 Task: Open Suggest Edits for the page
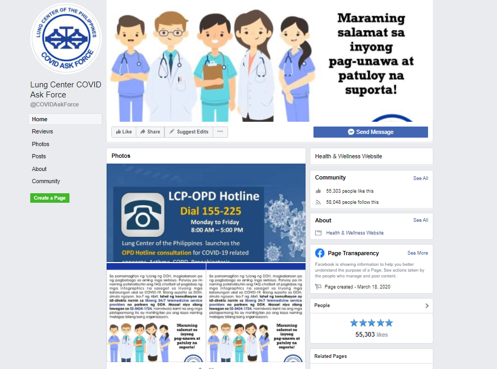point(189,132)
